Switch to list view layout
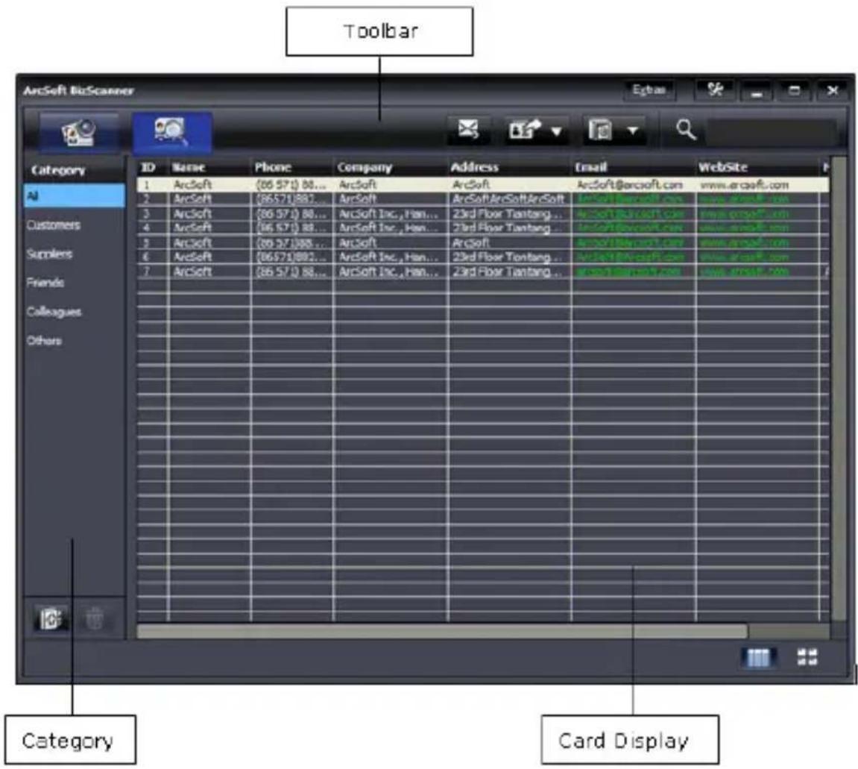This screenshot has width=858, height=769. pyautogui.click(x=758, y=657)
